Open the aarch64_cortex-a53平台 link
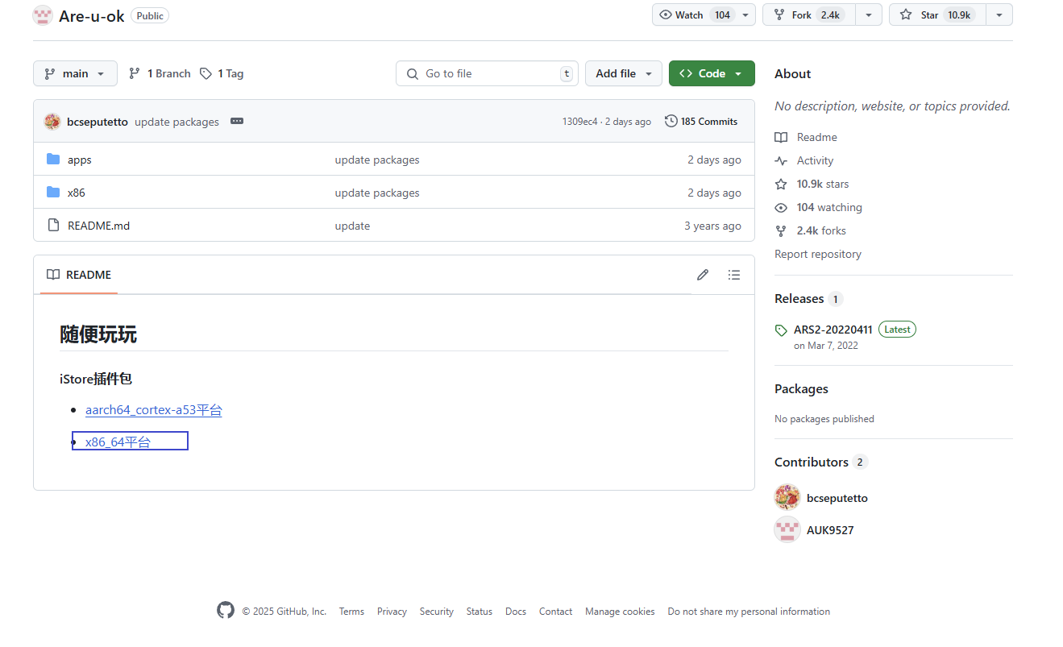The width and height of the screenshot is (1063, 647). click(154, 410)
